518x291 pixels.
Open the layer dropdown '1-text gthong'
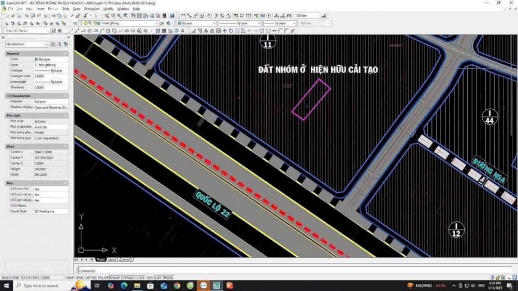pos(128,23)
